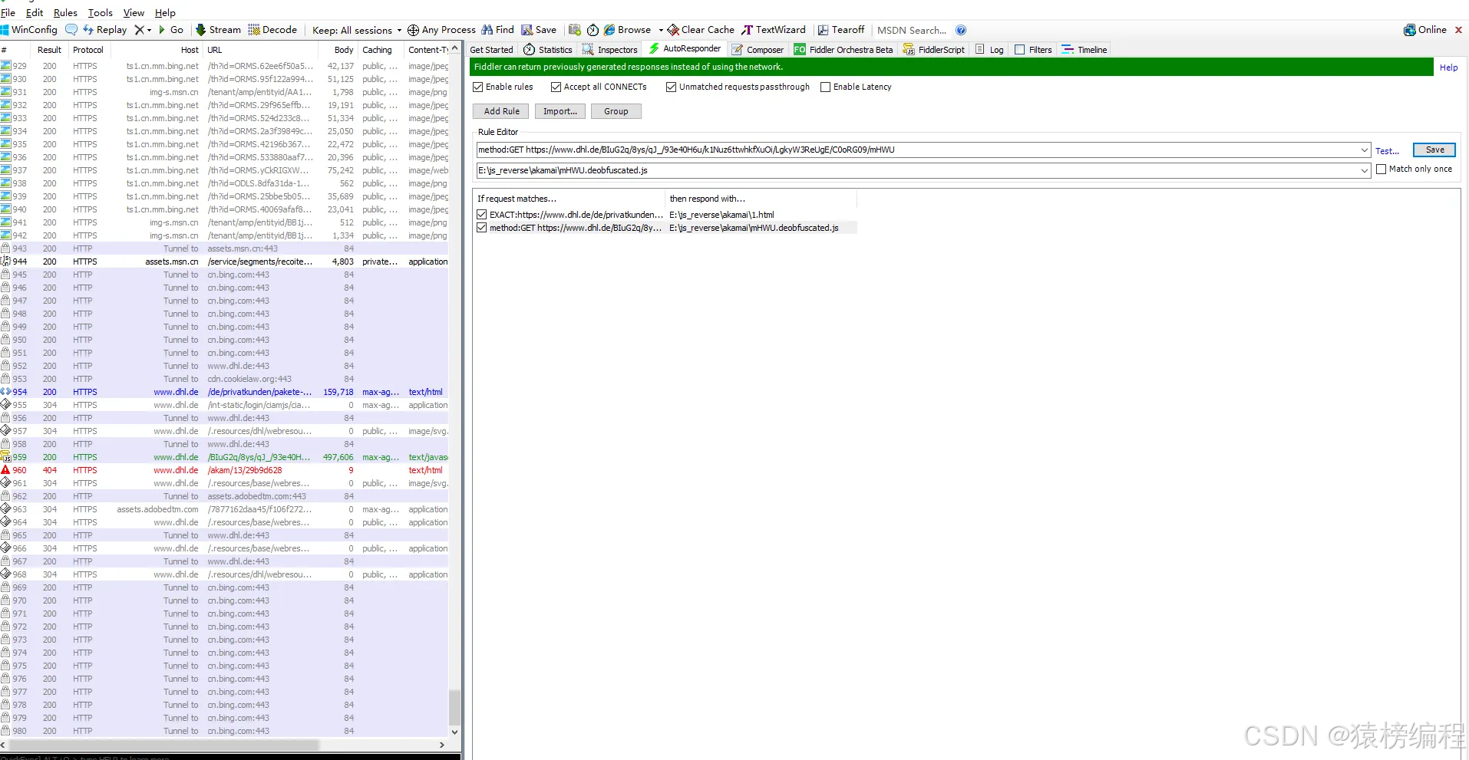Open the AutoResponder Help link
The image size is (1469, 760).
pyautogui.click(x=1448, y=67)
